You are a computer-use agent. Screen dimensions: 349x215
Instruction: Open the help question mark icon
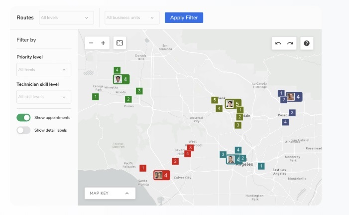[x=307, y=43]
